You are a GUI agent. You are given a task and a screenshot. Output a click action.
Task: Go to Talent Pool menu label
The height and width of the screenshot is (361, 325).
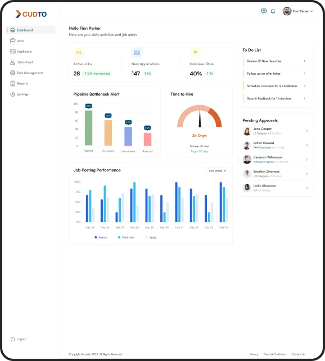point(25,62)
